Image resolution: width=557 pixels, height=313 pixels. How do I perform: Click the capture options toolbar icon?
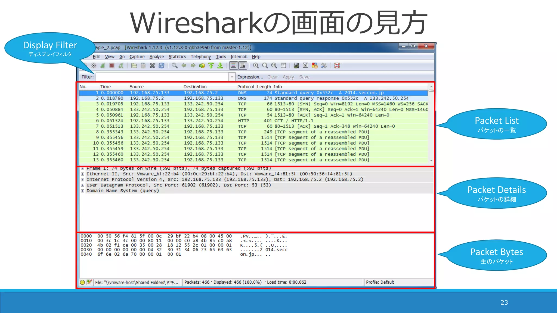tap(94, 66)
